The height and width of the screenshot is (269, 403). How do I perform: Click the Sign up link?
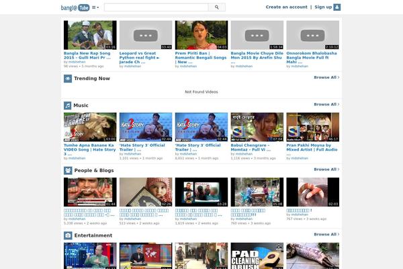coord(323,7)
